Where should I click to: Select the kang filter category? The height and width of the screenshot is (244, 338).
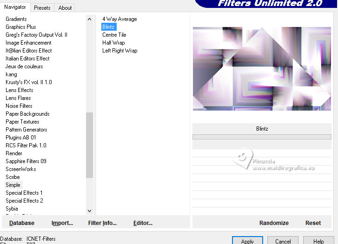point(11,74)
